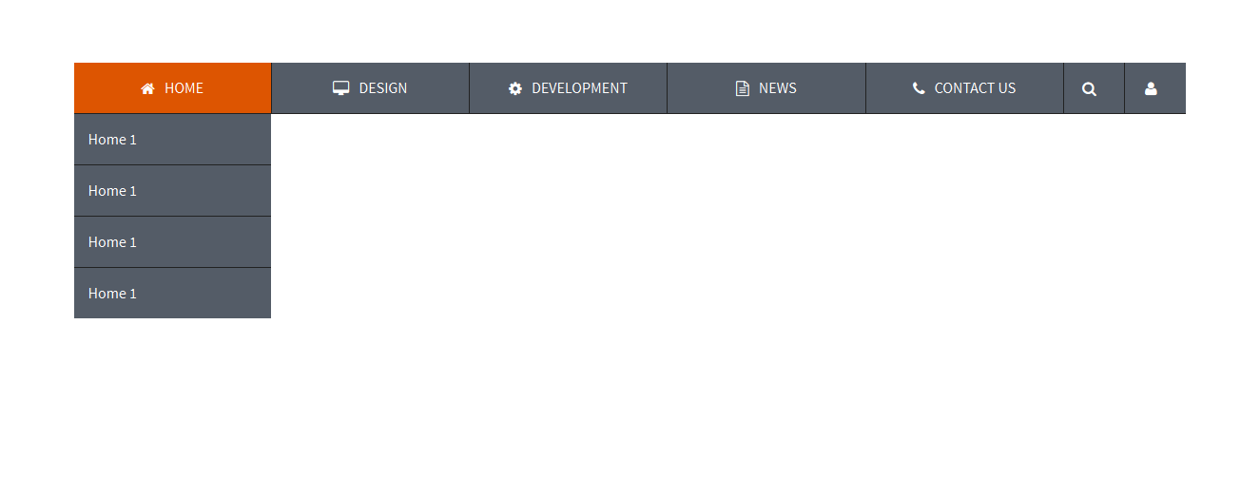Open the NEWS menu label
Image resolution: width=1260 pixels, height=496 pixels.
point(778,88)
